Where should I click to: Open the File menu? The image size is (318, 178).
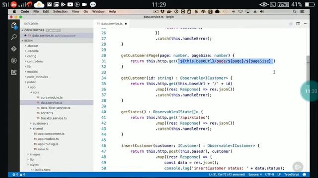pyautogui.click(x=36, y=11)
